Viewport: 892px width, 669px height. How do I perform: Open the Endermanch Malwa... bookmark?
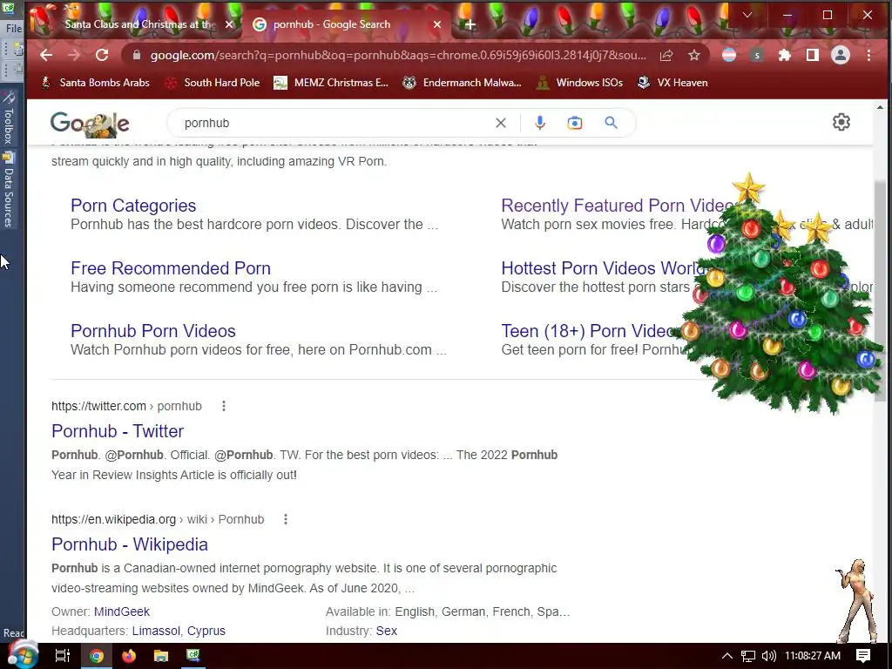462,83
